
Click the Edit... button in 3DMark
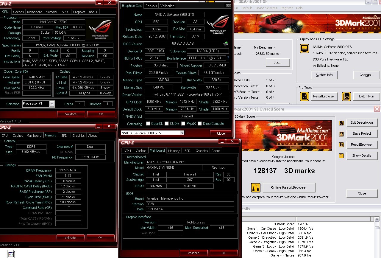click(x=277, y=63)
